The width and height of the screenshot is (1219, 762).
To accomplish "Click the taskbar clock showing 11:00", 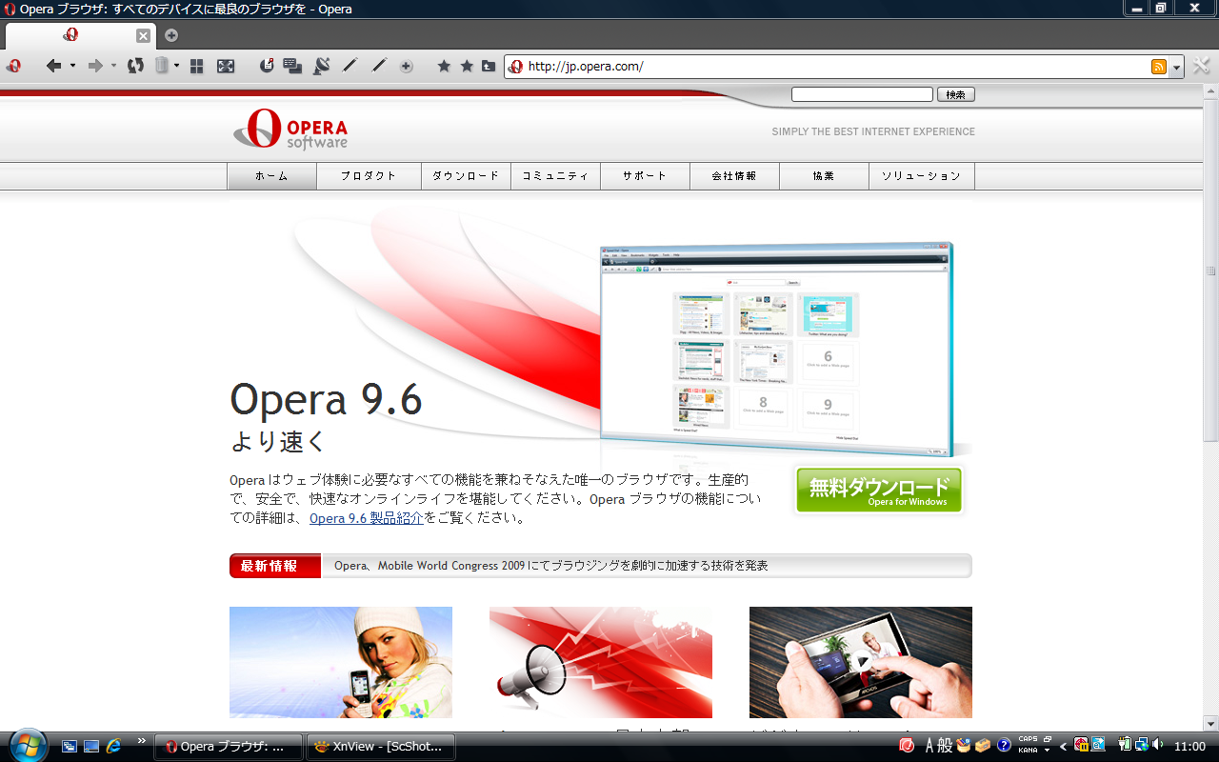I will (x=1190, y=746).
